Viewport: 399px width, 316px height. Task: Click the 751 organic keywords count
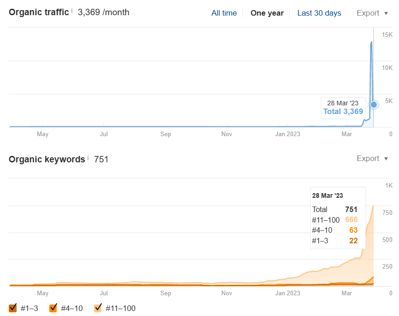(101, 159)
